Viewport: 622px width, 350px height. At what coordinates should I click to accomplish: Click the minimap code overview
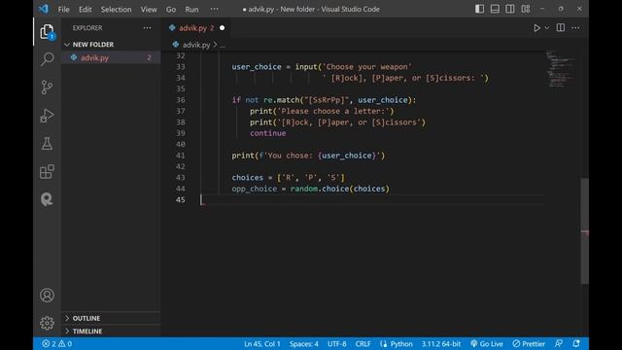point(561,69)
